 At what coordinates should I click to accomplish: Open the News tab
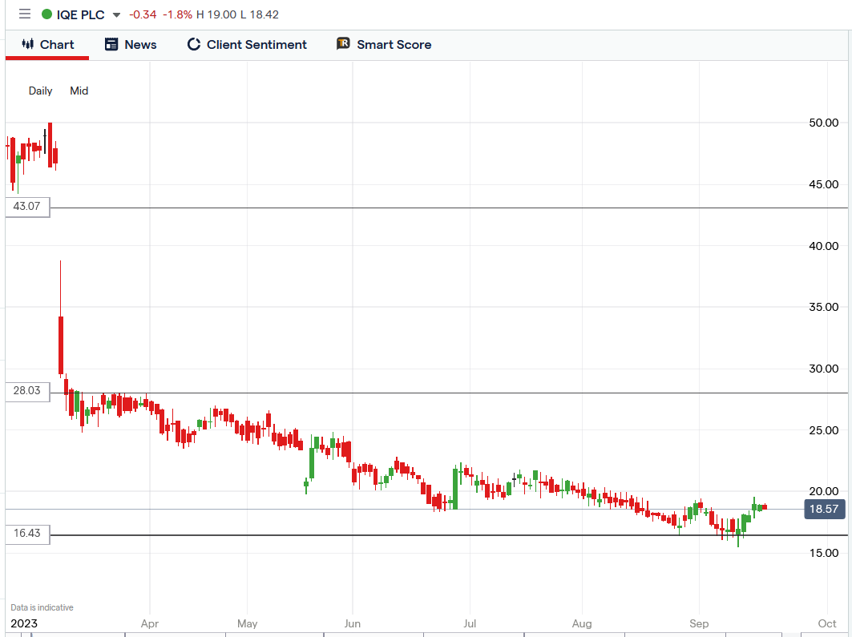coord(131,45)
